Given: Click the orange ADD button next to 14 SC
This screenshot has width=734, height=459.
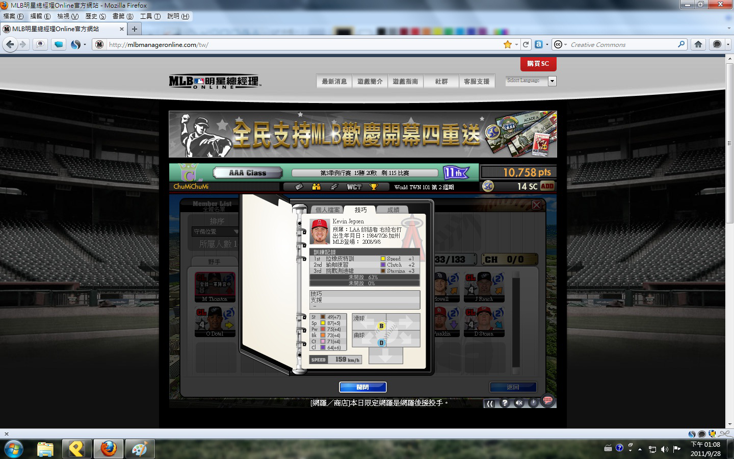Looking at the screenshot, I should [x=547, y=186].
